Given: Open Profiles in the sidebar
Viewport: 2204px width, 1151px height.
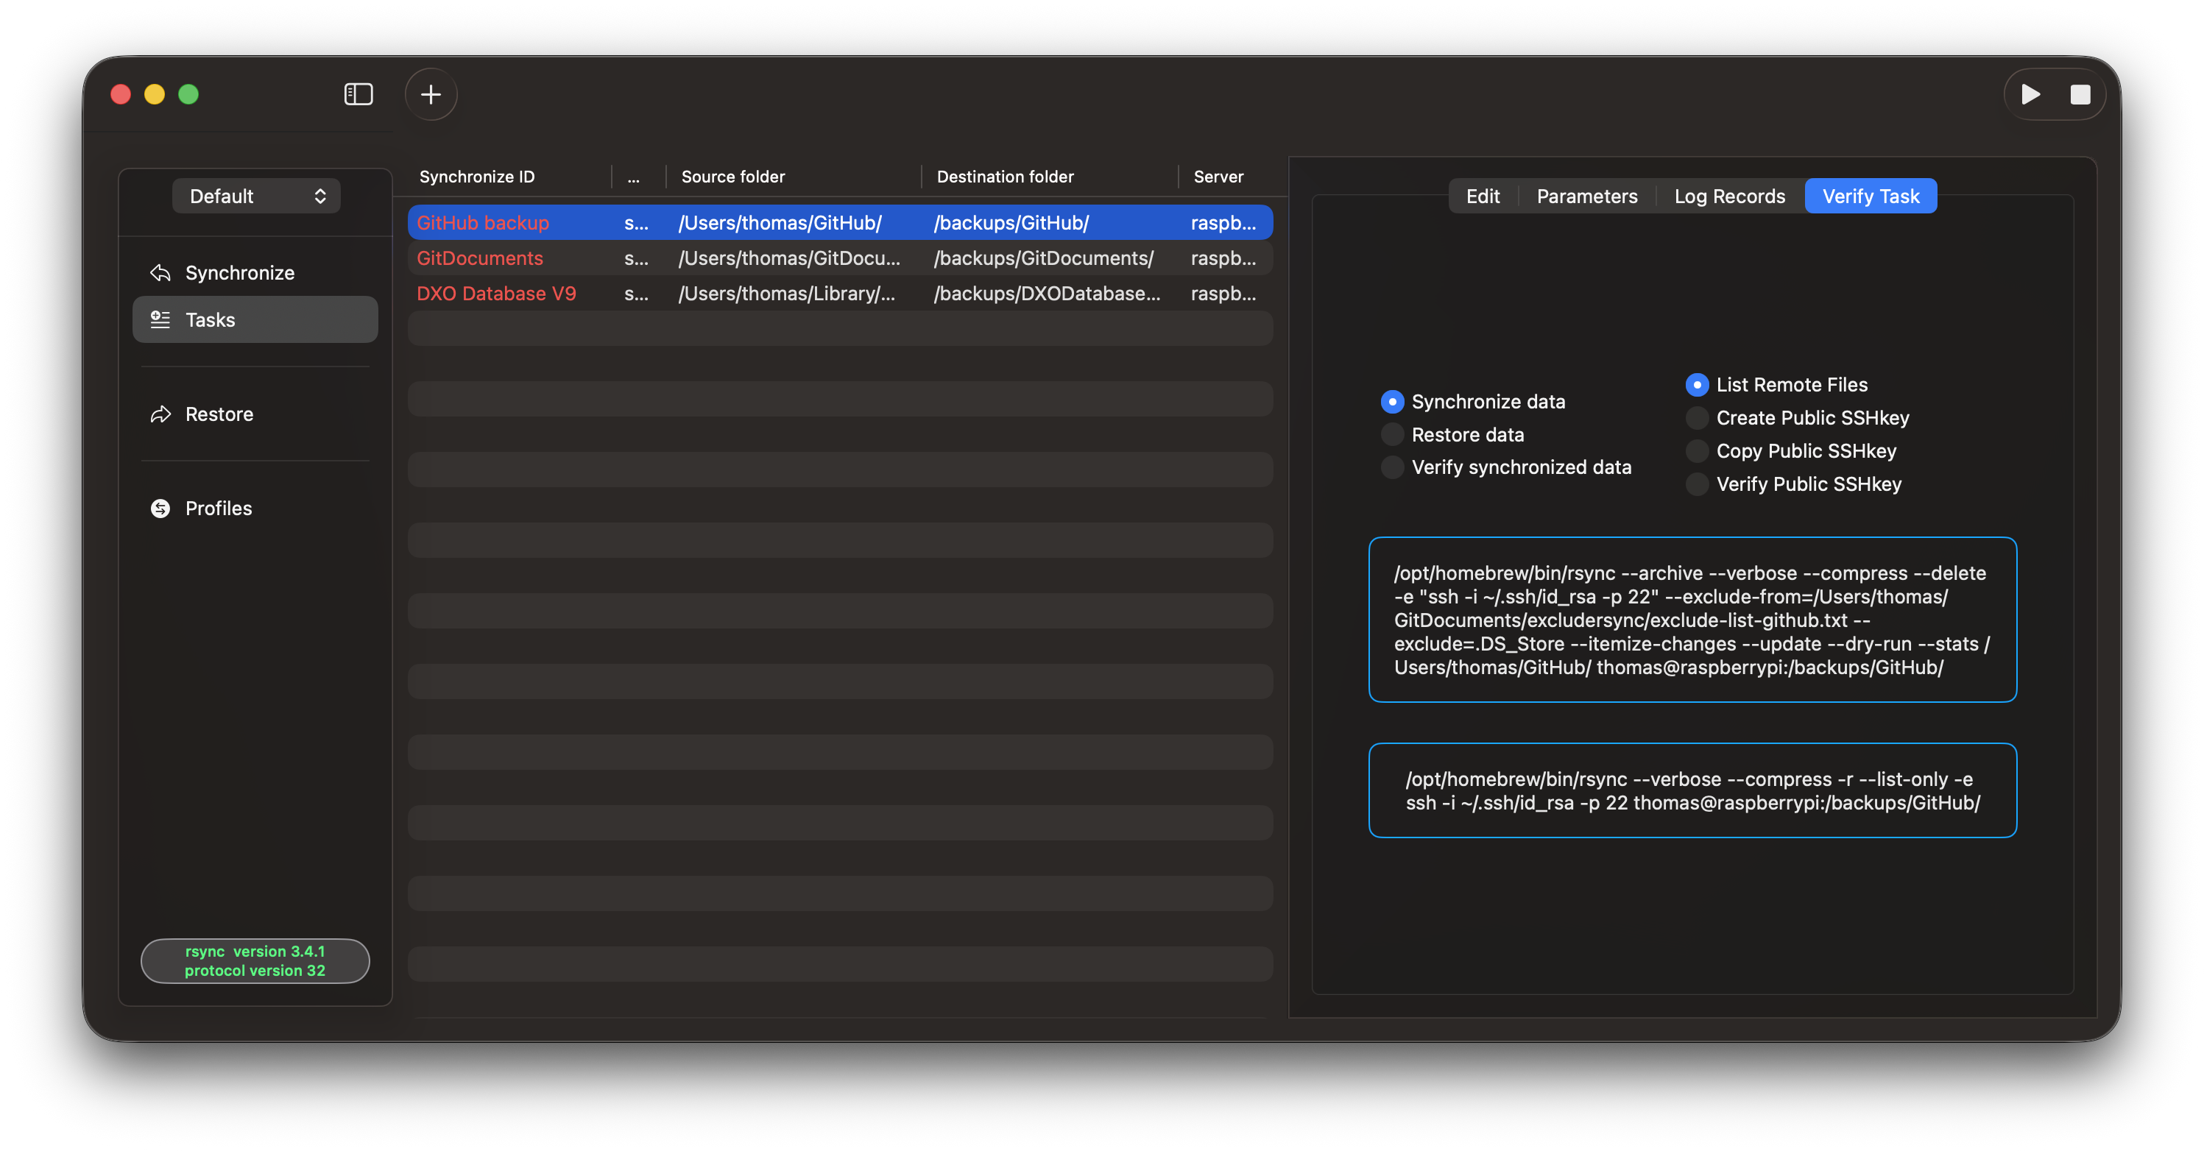Looking at the screenshot, I should [x=218, y=508].
